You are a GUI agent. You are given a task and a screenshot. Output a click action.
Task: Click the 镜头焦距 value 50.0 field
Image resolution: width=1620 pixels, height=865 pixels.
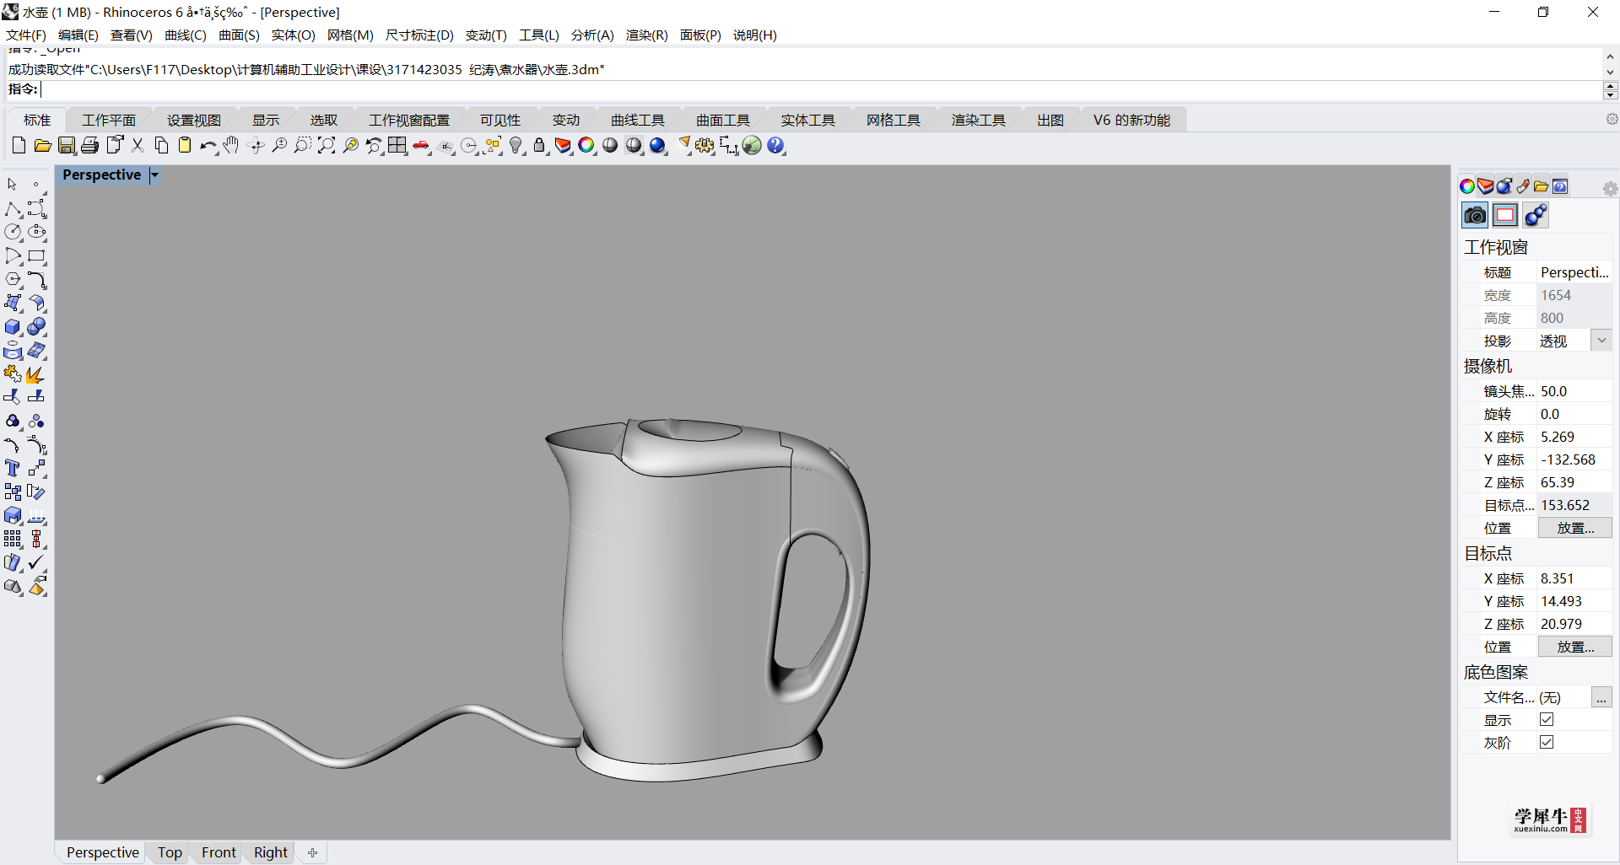coord(1574,391)
